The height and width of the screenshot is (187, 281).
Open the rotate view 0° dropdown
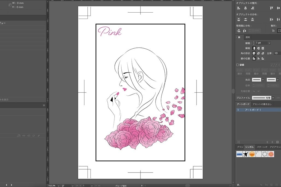[72, 186]
